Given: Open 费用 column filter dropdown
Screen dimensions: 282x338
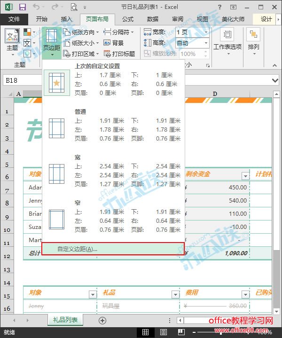Looking at the screenshot, I should [x=245, y=294].
